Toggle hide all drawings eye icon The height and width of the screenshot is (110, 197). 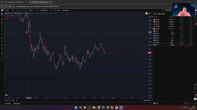point(2,54)
